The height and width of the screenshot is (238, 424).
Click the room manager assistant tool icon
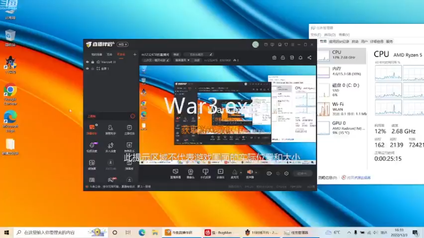(x=110, y=127)
